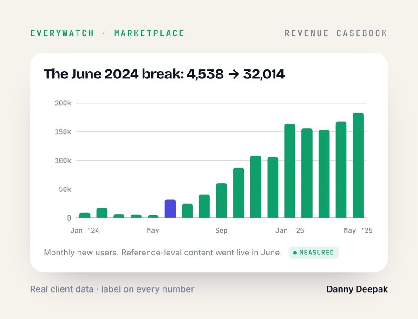The image size is (418, 319).
Task: Click the 'May '25' x-axis label
Action: (x=358, y=230)
